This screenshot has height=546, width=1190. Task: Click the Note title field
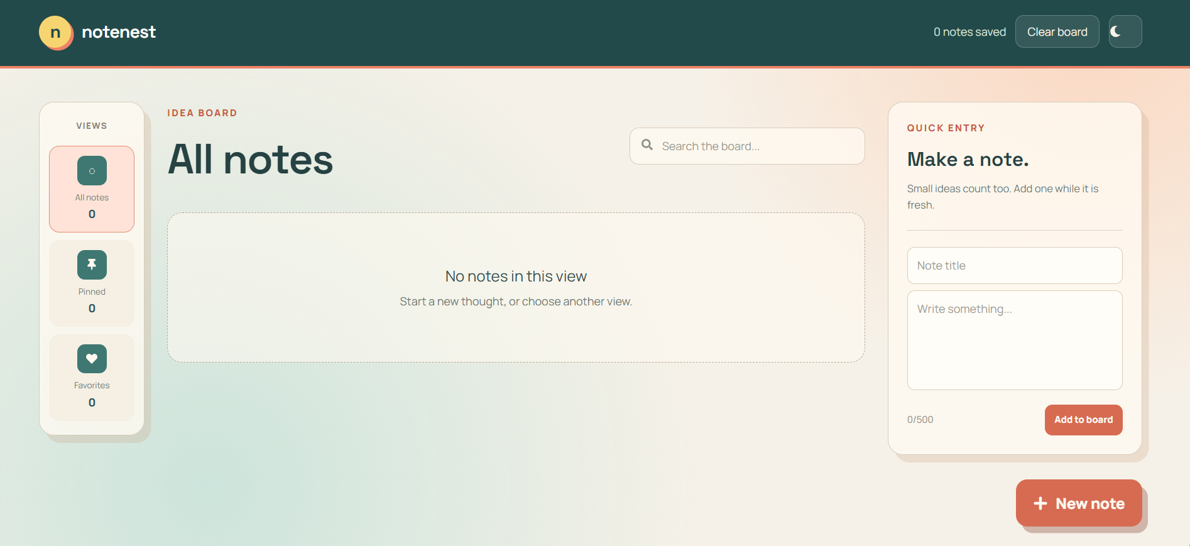tap(1014, 266)
